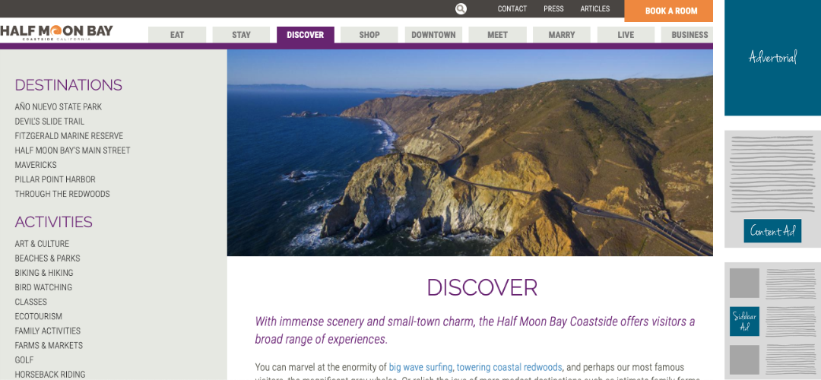Open the Classes activity link
Viewport: 821px width, 380px height.
coord(31,302)
